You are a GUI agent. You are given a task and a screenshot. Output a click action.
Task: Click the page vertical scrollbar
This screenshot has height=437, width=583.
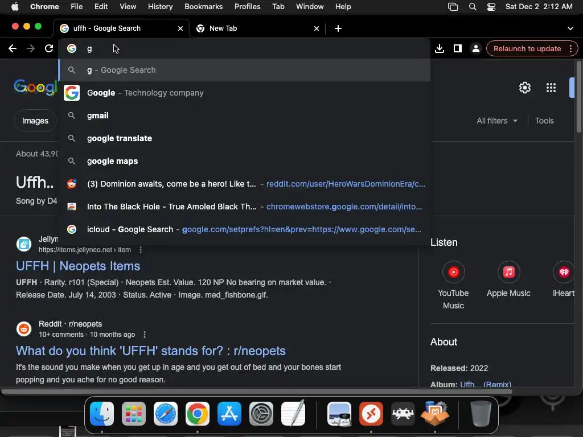[x=578, y=97]
